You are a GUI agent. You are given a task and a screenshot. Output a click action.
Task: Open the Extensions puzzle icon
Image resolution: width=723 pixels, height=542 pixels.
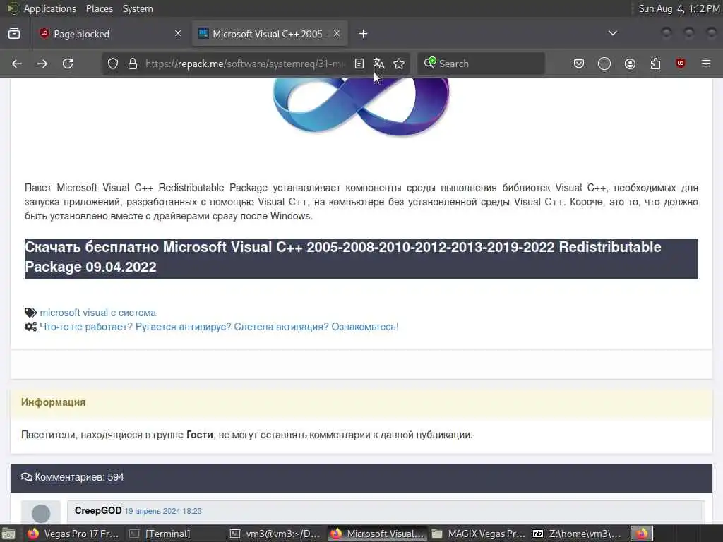pos(655,64)
